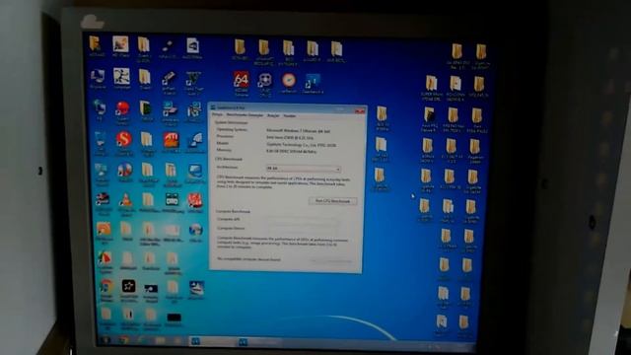Open the Geekbench 4 desktop shortcut
Viewport: 631px width, 355px height.
tap(313, 82)
